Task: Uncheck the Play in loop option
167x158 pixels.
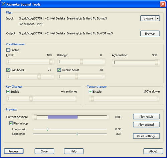Action: point(11,123)
